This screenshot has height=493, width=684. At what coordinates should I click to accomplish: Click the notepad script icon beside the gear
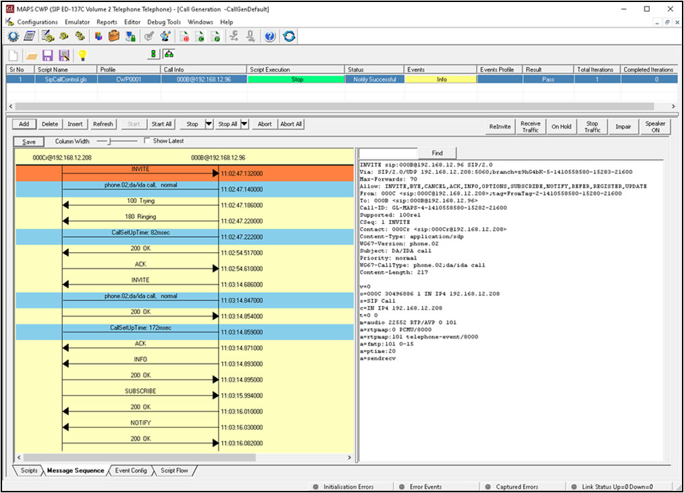pyautogui.click(x=30, y=36)
